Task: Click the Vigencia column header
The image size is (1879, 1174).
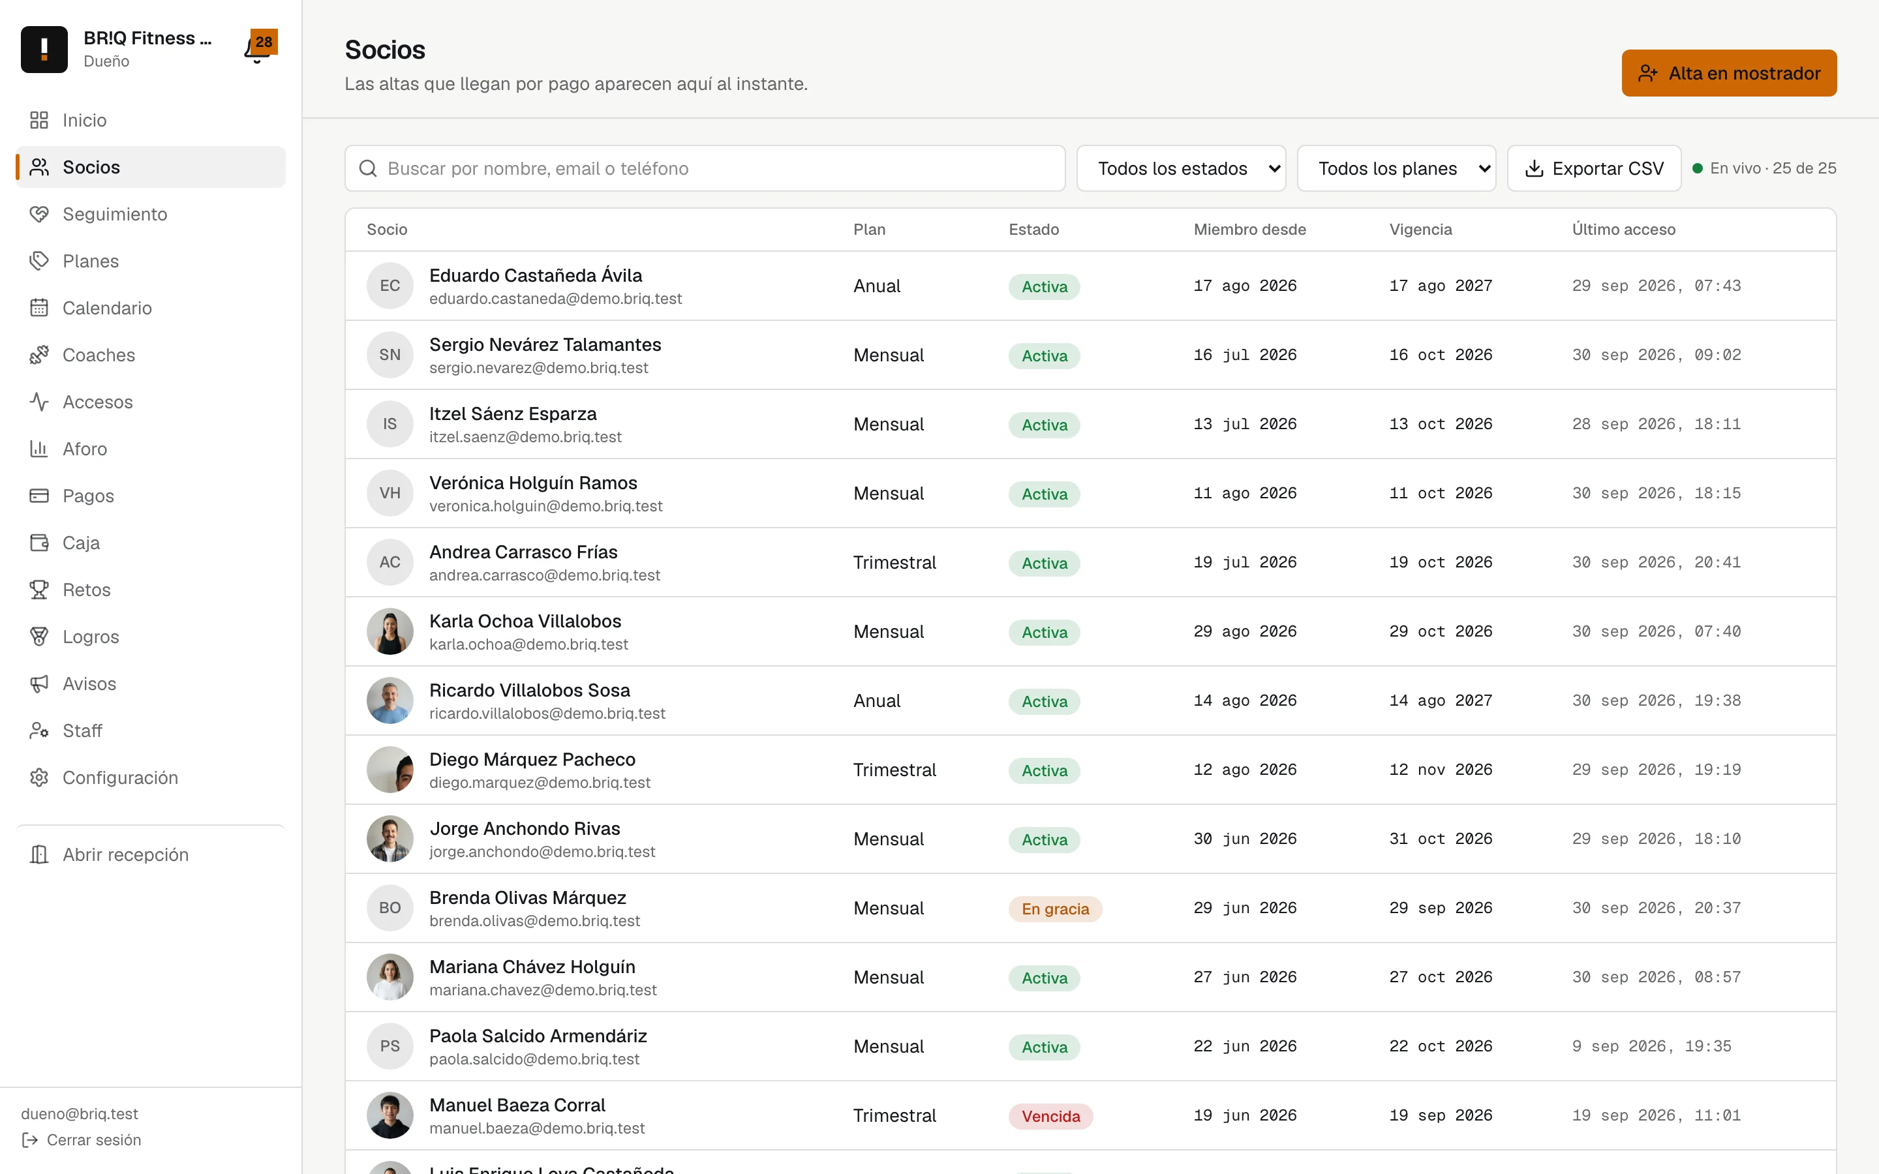Action: [x=1420, y=230]
